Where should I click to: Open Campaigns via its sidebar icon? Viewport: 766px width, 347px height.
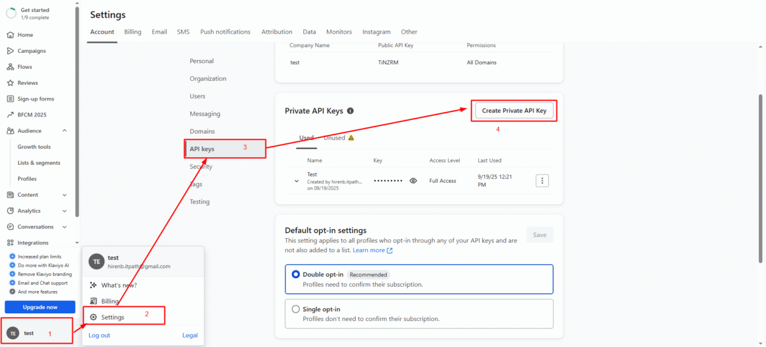[11, 51]
